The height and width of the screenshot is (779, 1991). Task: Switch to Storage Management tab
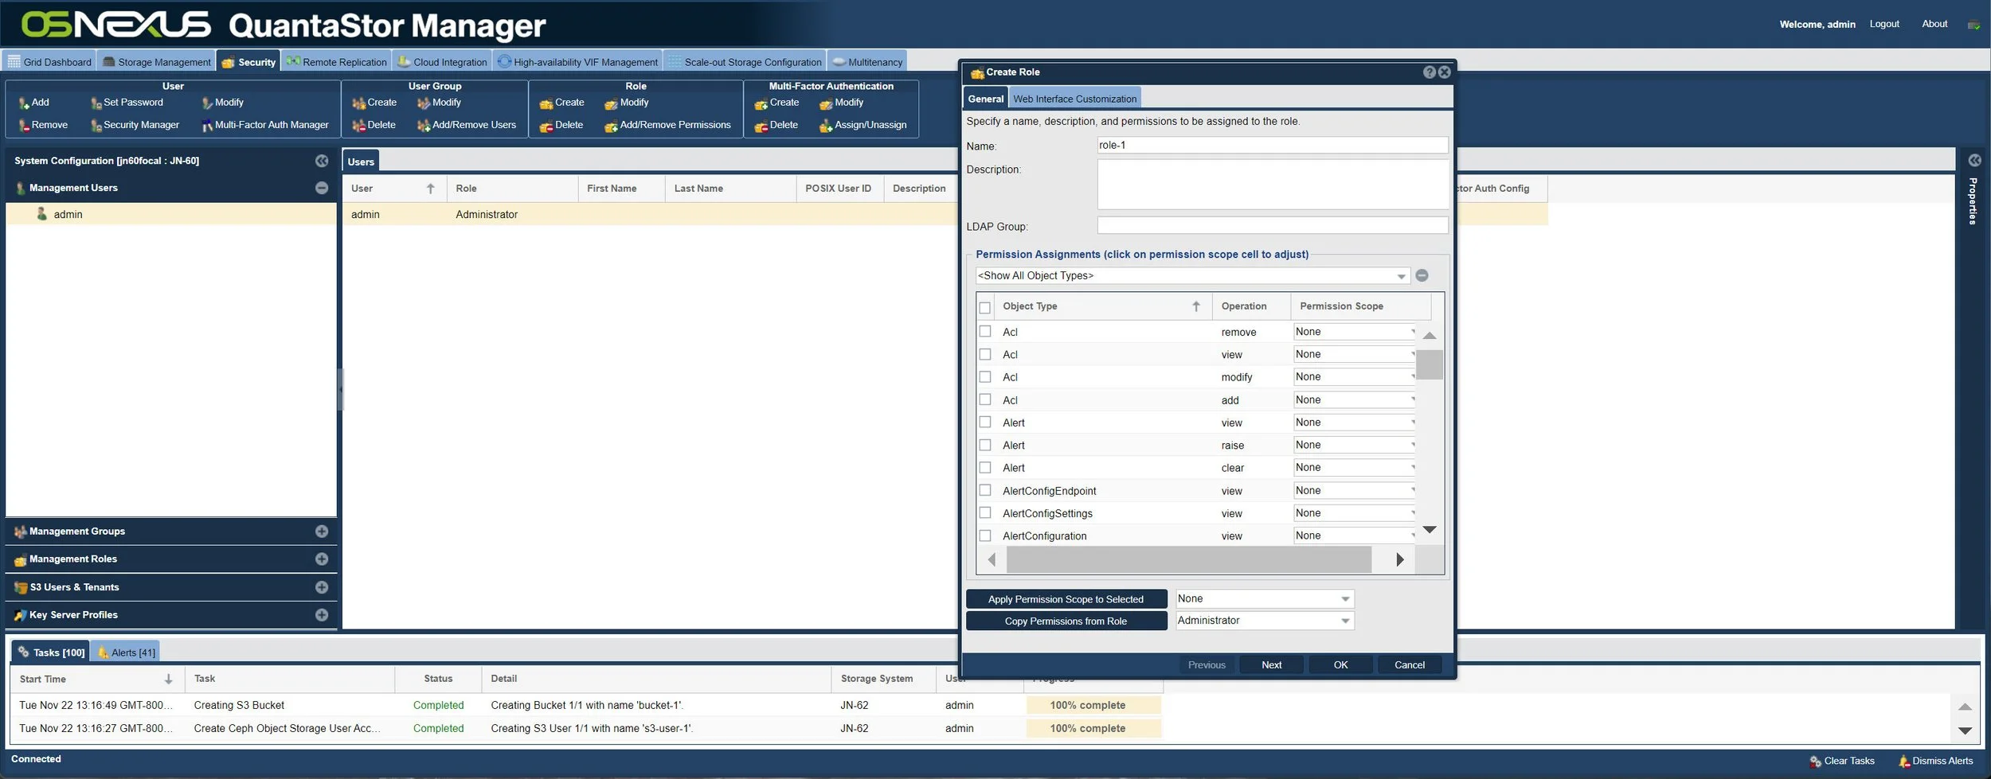point(157,62)
